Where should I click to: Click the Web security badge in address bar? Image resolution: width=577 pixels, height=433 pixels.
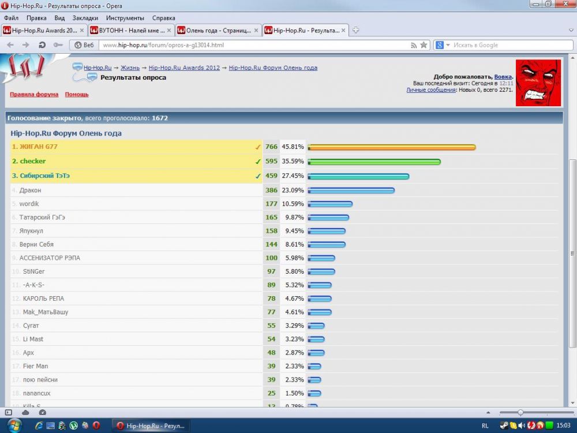click(x=84, y=45)
